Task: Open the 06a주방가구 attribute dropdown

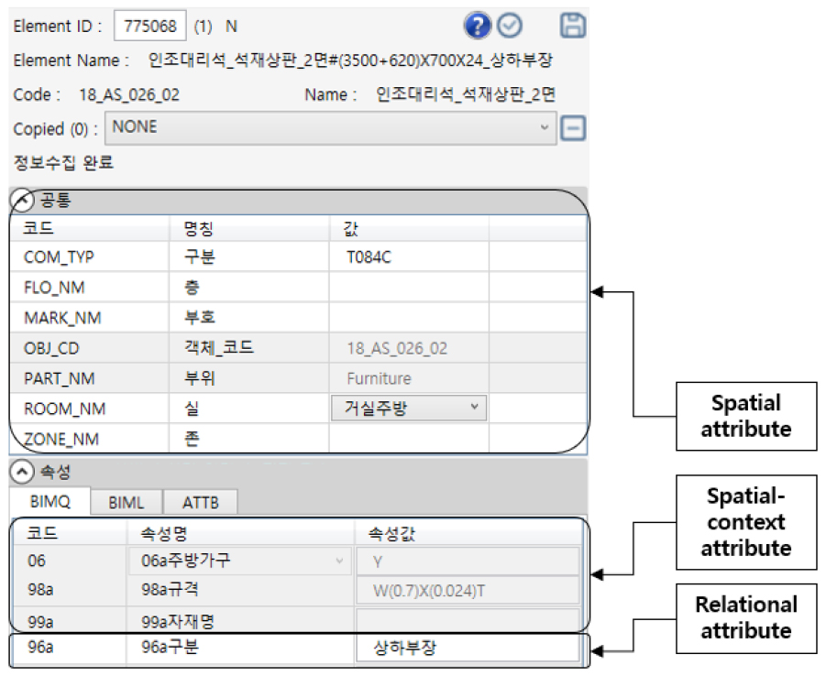Action: (338, 560)
